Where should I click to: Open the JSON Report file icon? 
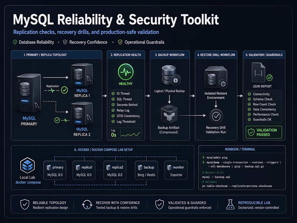coord(258,72)
